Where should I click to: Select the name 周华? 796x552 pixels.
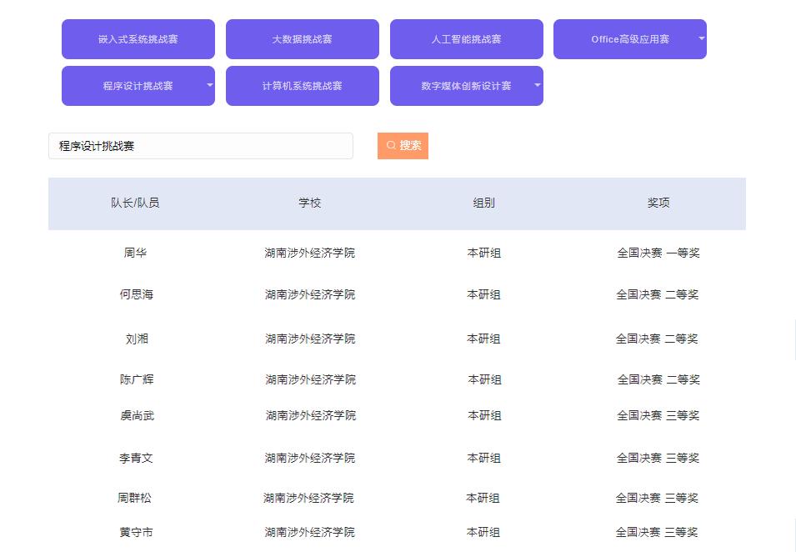(135, 253)
